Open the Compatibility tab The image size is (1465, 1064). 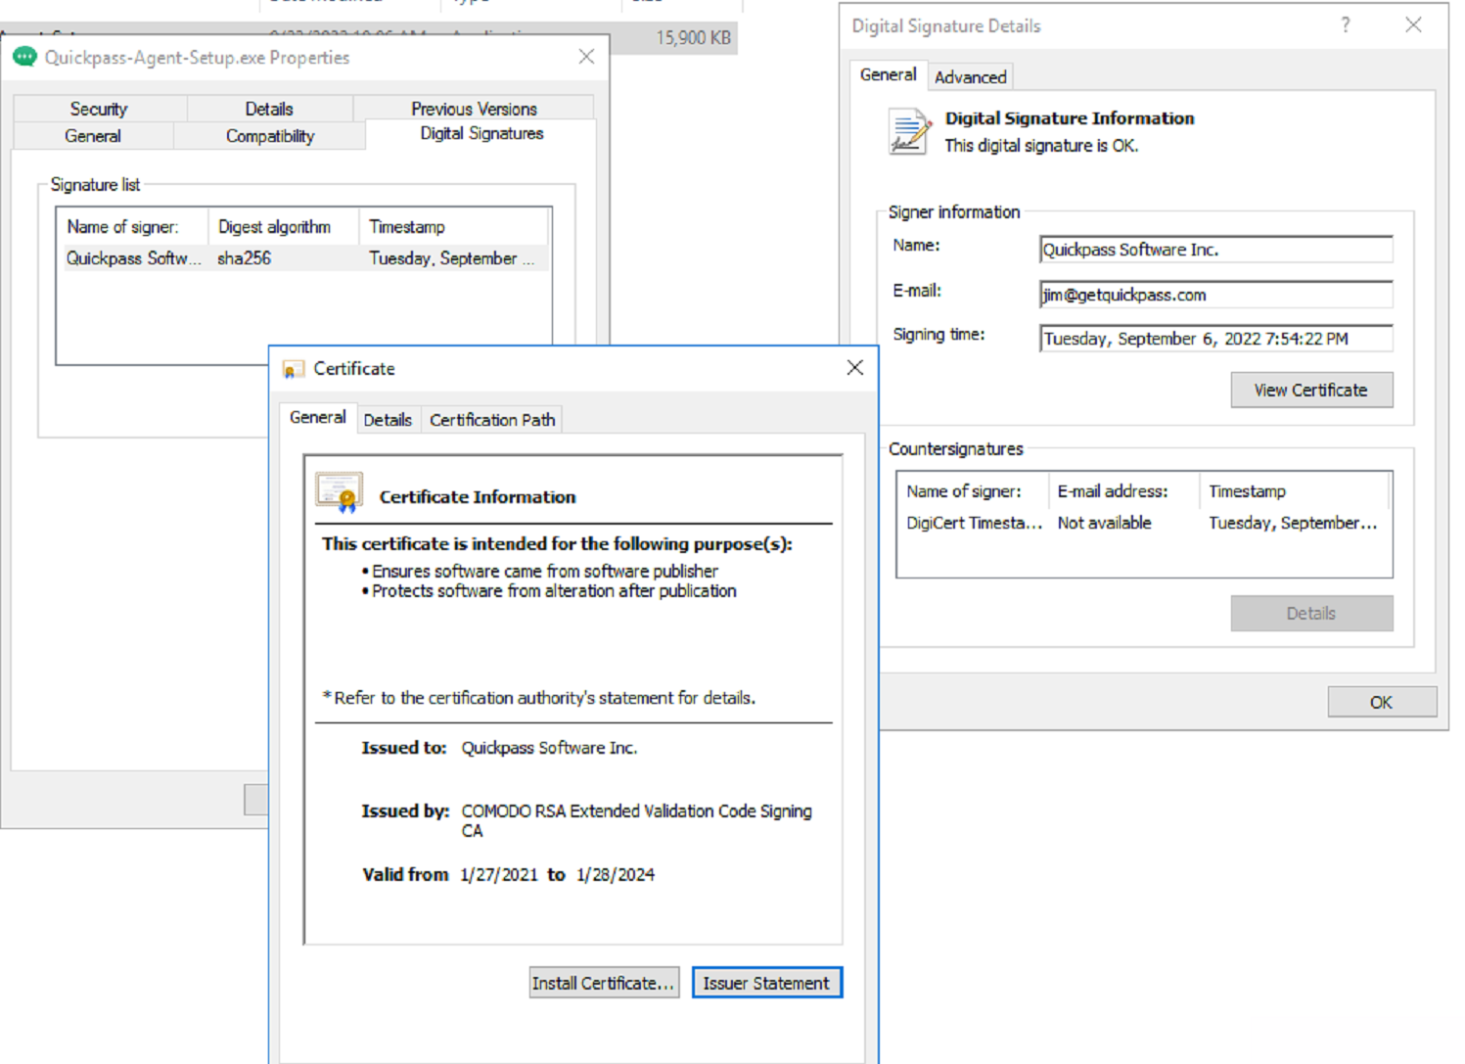coord(270,136)
